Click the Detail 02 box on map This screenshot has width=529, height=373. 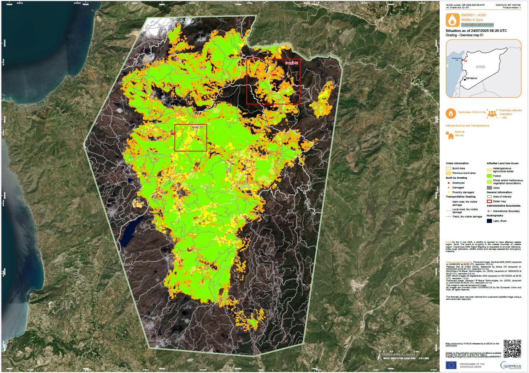[x=273, y=82]
